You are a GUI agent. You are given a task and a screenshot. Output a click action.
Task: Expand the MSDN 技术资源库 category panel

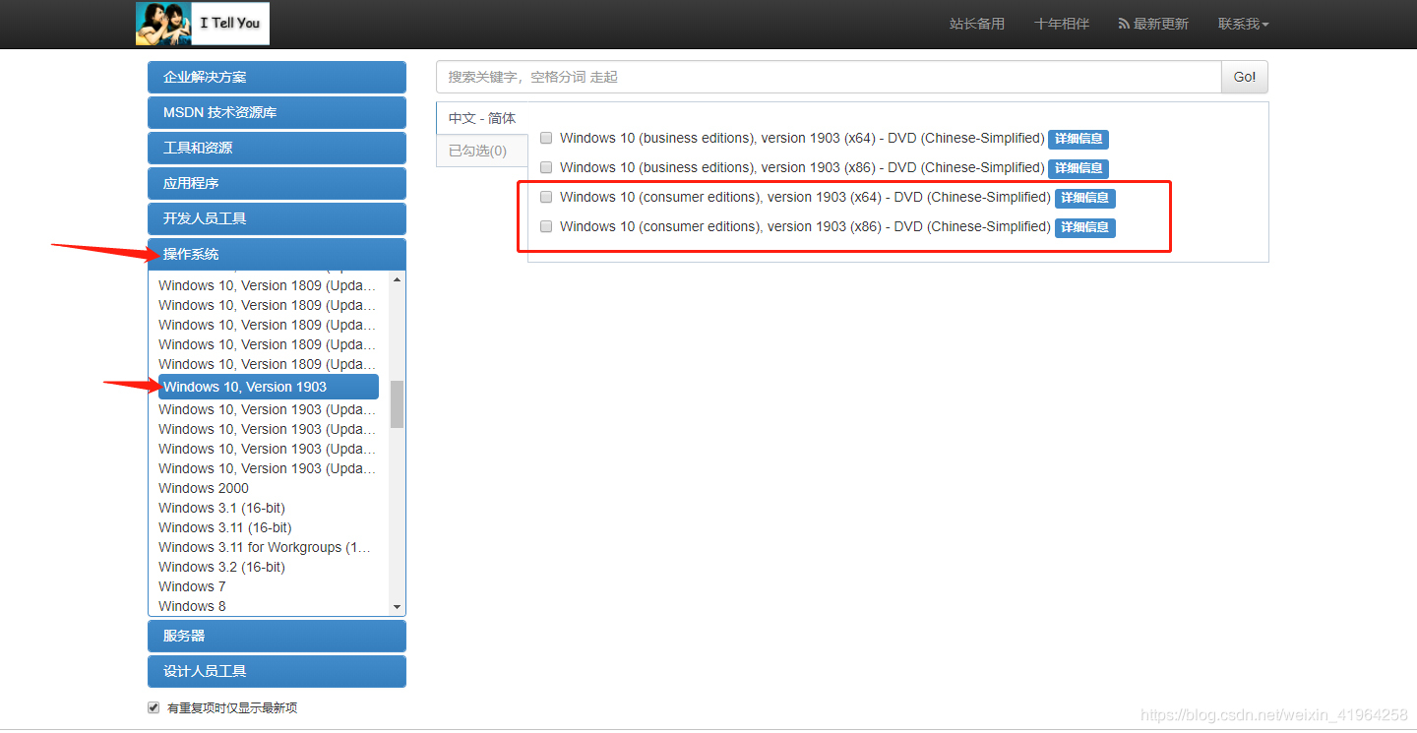click(277, 112)
